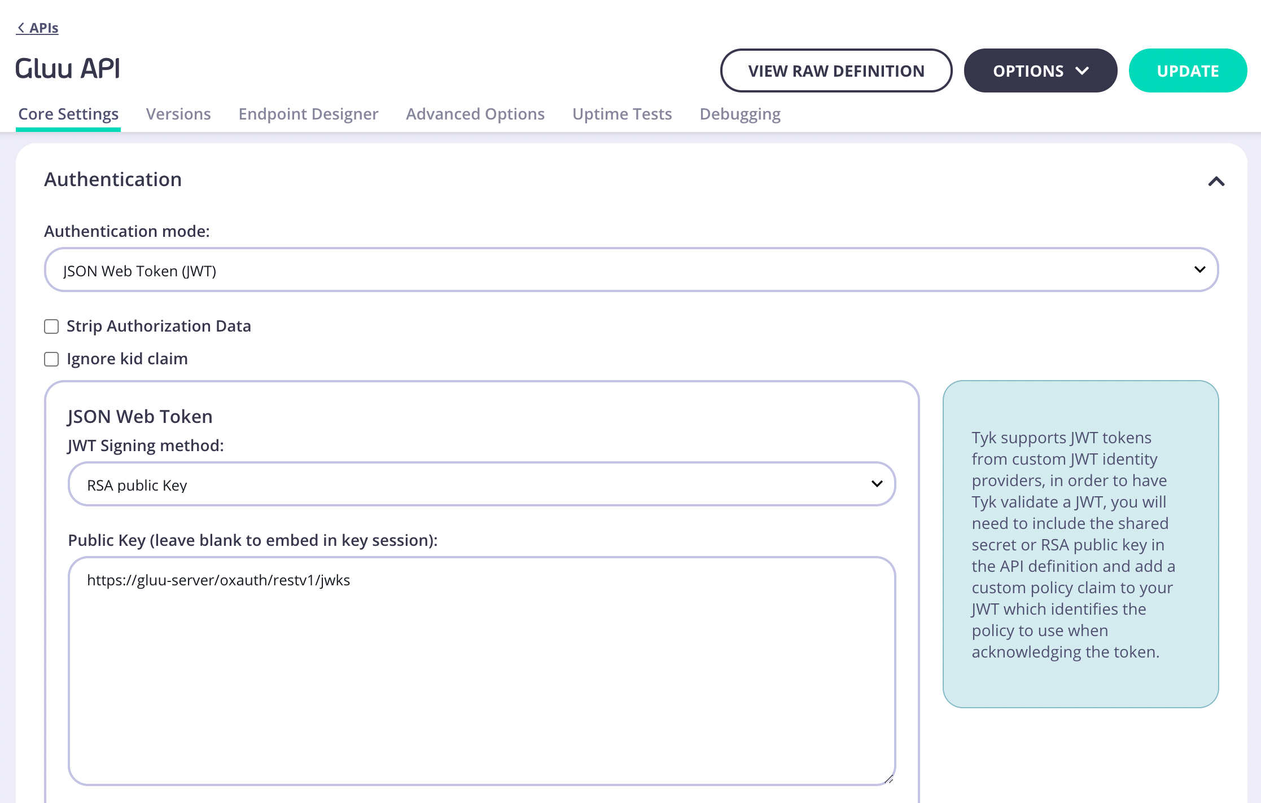Screen dimensions: 1261x803
Task: Click the Authentication section heading
Action: [x=113, y=179]
